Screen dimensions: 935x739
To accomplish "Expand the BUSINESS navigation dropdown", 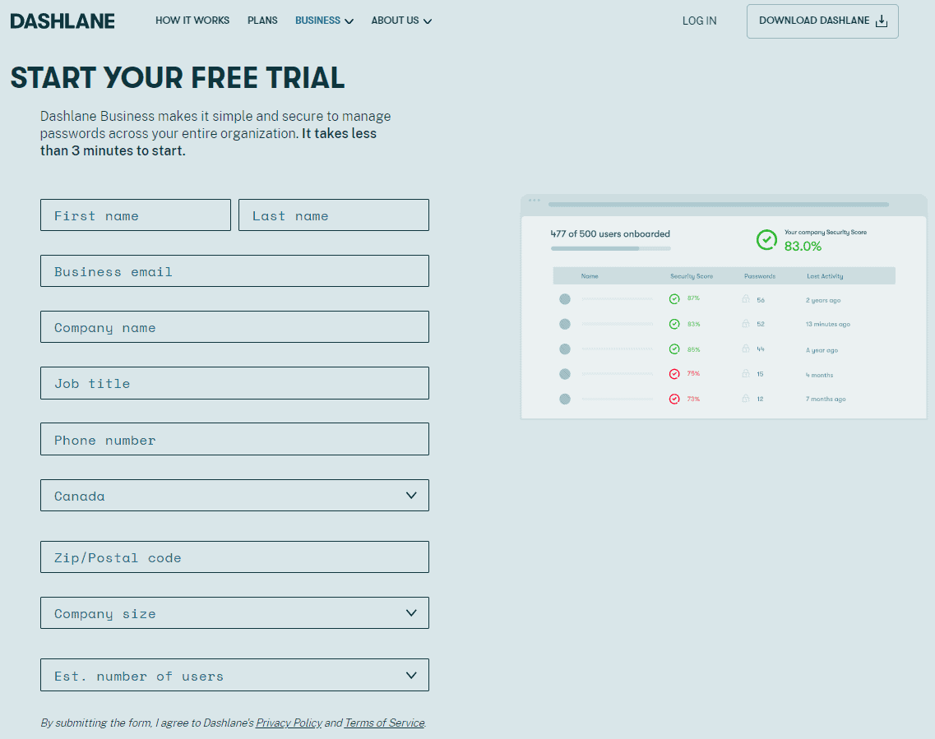I will [x=324, y=21].
